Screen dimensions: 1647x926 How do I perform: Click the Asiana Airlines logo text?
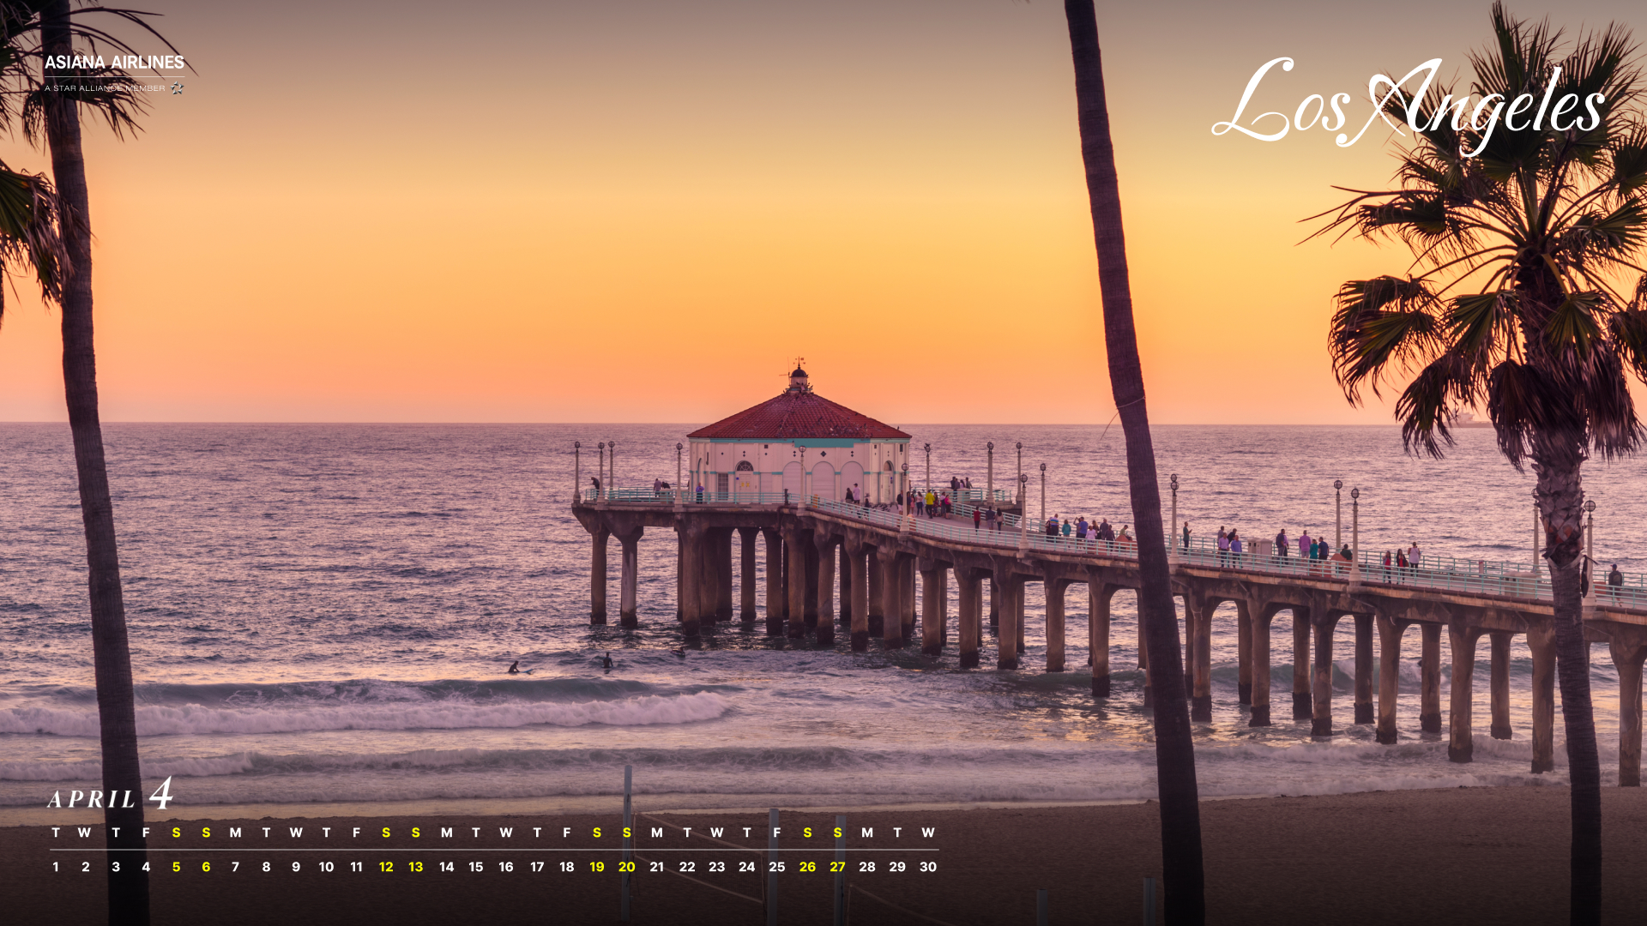coord(114,63)
